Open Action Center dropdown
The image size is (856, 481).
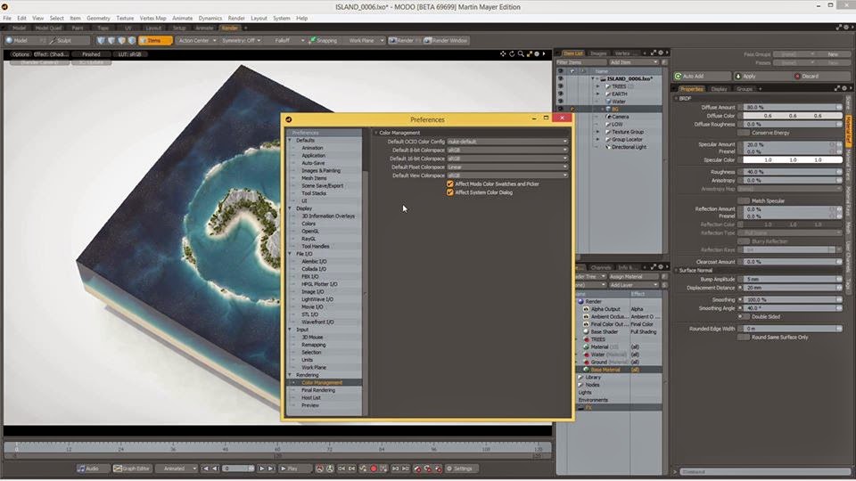(196, 40)
